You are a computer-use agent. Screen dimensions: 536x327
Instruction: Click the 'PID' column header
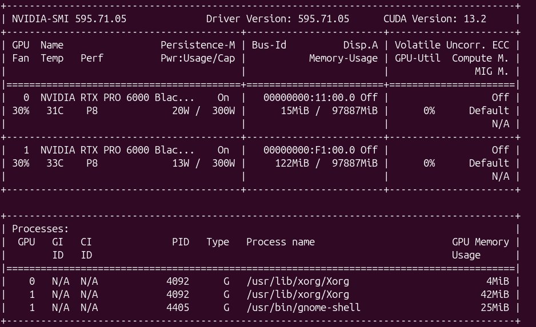(x=181, y=242)
